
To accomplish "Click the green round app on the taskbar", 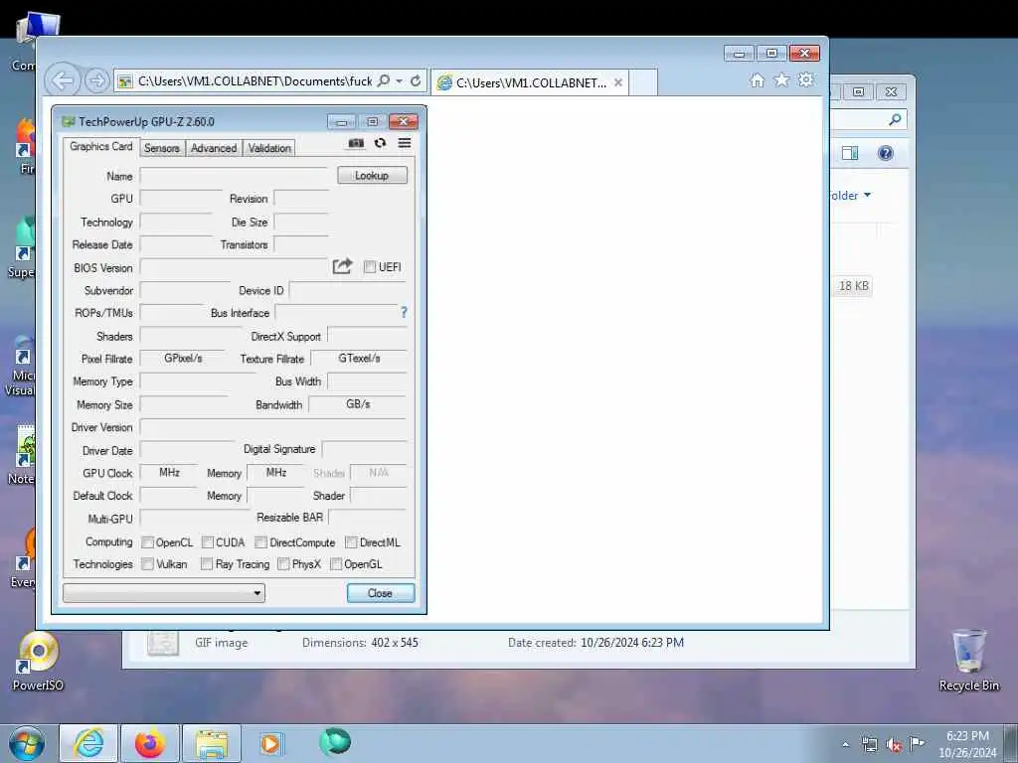I will 335,742.
